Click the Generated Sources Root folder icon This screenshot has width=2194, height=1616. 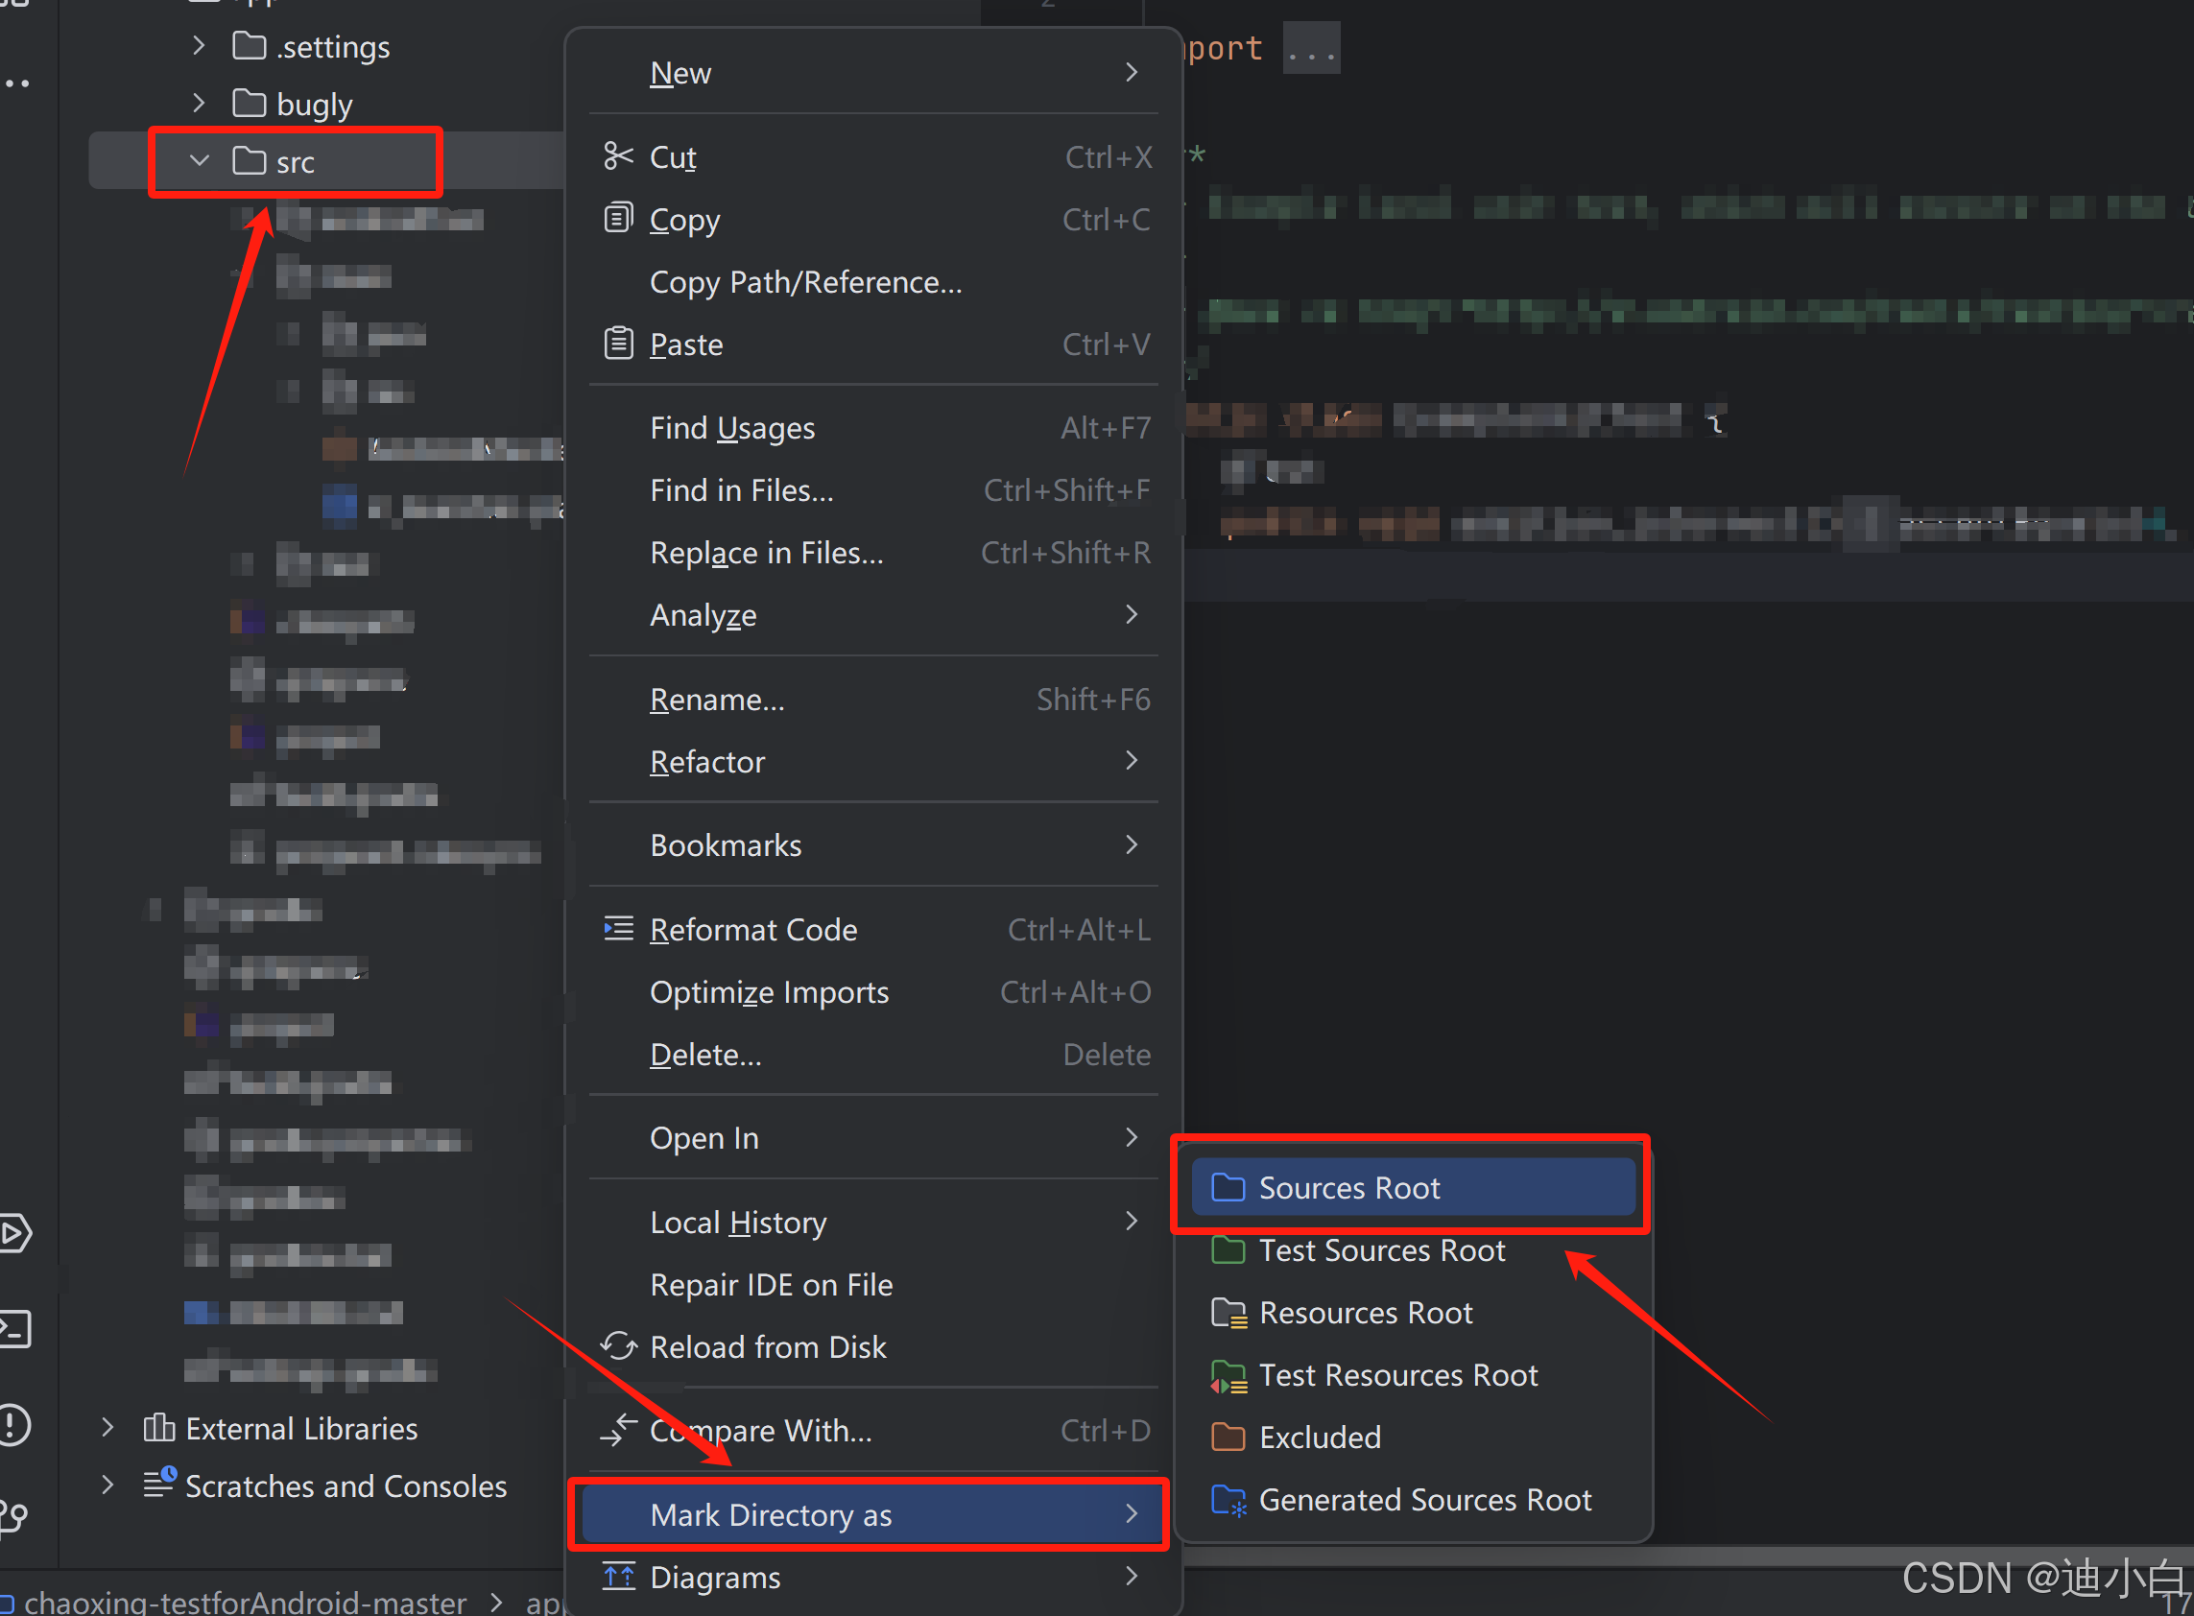[x=1228, y=1500]
